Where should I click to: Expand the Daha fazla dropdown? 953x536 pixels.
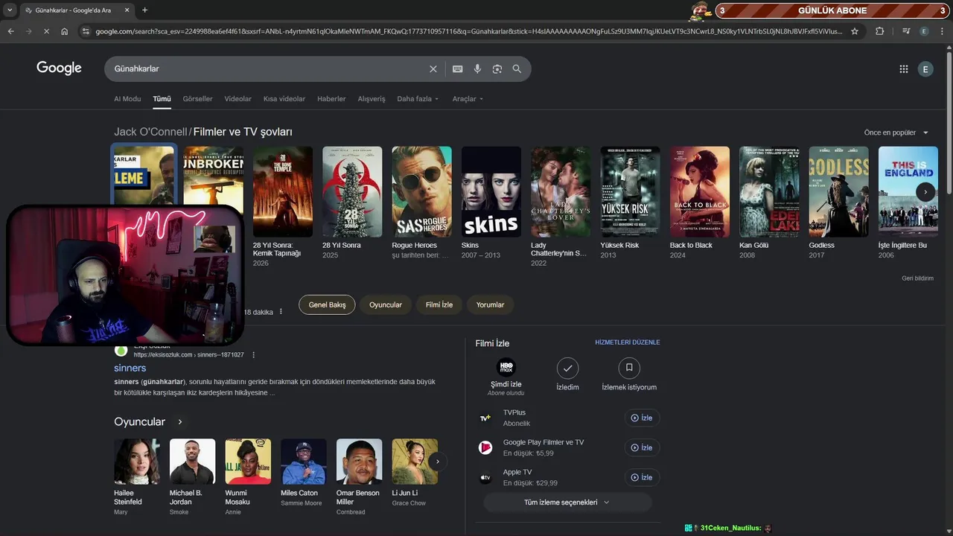(418, 98)
